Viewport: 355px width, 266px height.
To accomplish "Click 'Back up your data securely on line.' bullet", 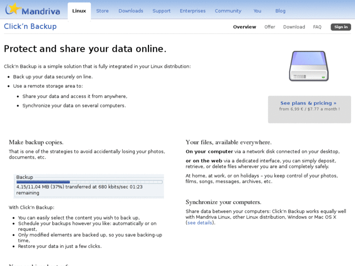I will pos(53,77).
